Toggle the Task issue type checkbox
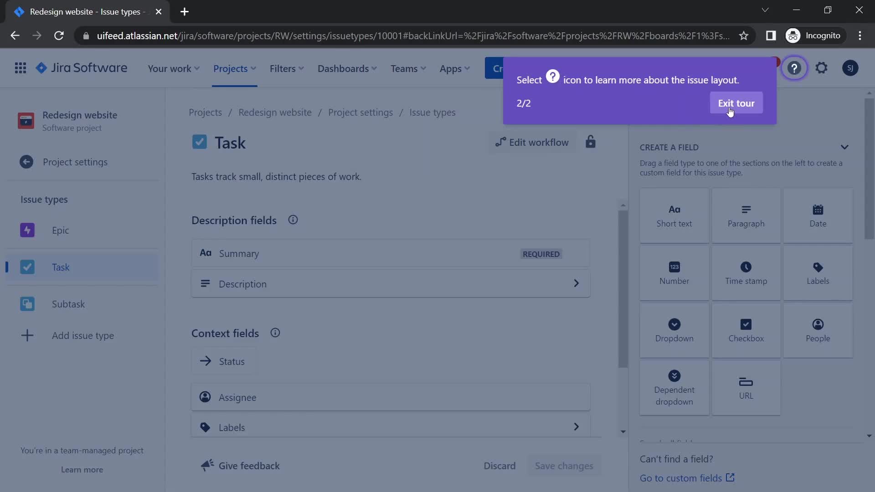 coord(200,143)
